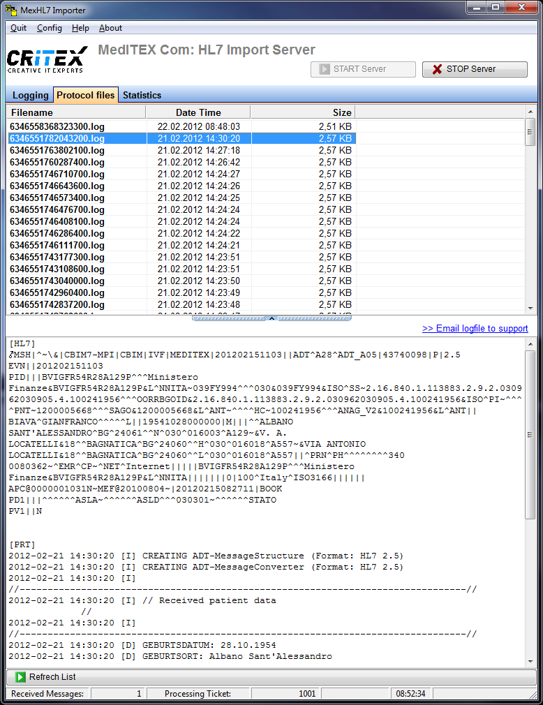Click the Received patient data log line
The width and height of the screenshot is (543, 705).
[x=142, y=601]
